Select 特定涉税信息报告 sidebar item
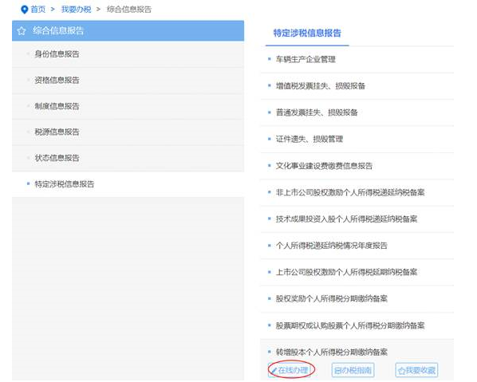Viewport: 477px width, 382px height. 128,184
